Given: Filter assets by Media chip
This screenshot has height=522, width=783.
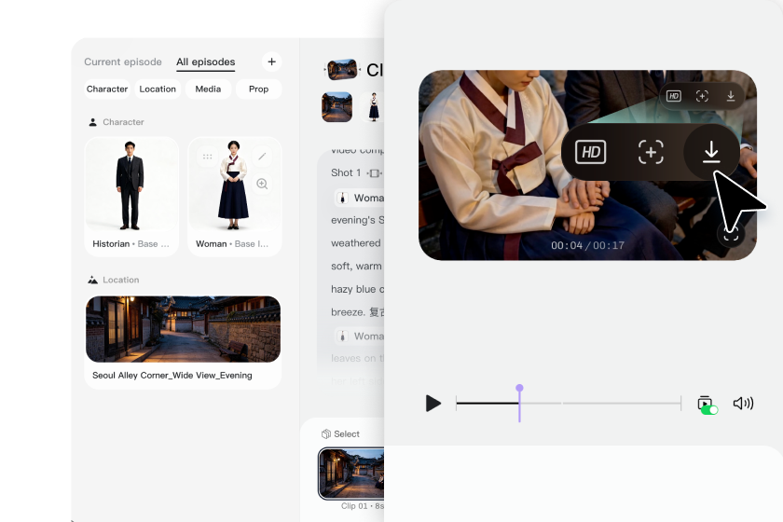Looking at the screenshot, I should pyautogui.click(x=208, y=89).
